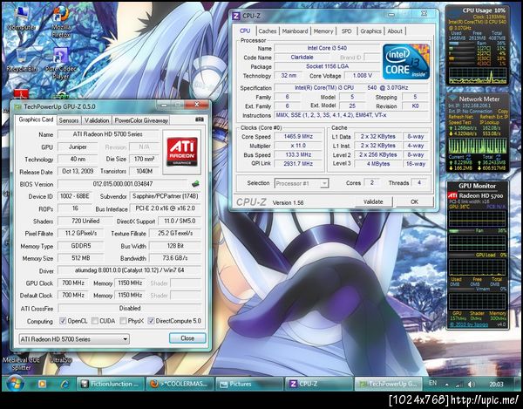Click the EN language indicator

tap(432, 383)
